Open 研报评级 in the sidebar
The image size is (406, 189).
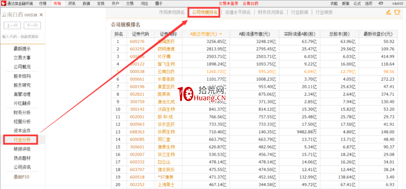click(22, 149)
